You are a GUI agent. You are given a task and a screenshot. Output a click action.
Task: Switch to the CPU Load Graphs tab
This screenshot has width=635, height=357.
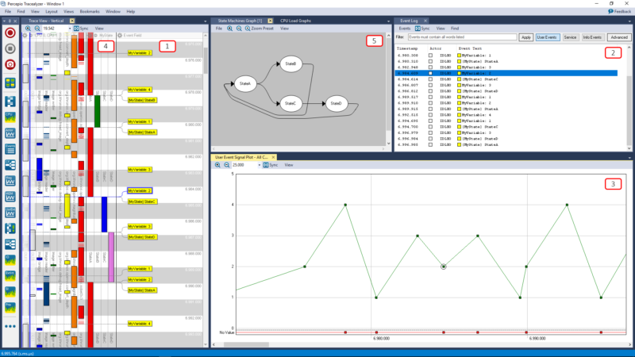point(297,20)
